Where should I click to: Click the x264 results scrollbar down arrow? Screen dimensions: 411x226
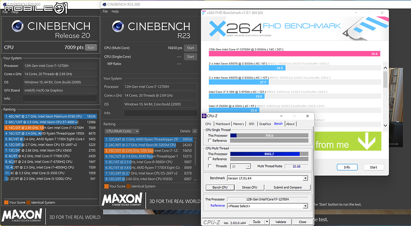[x=385, y=125]
